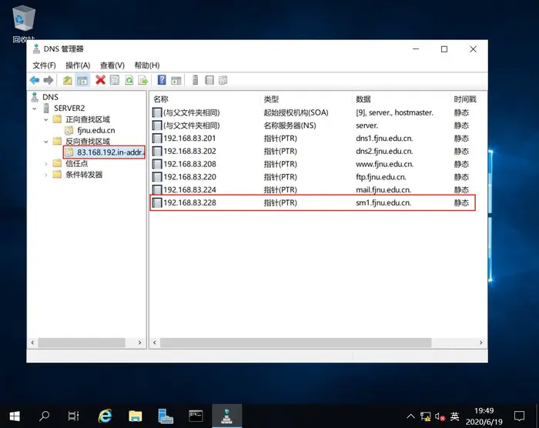Open Server Manager from taskbar

coord(166,416)
